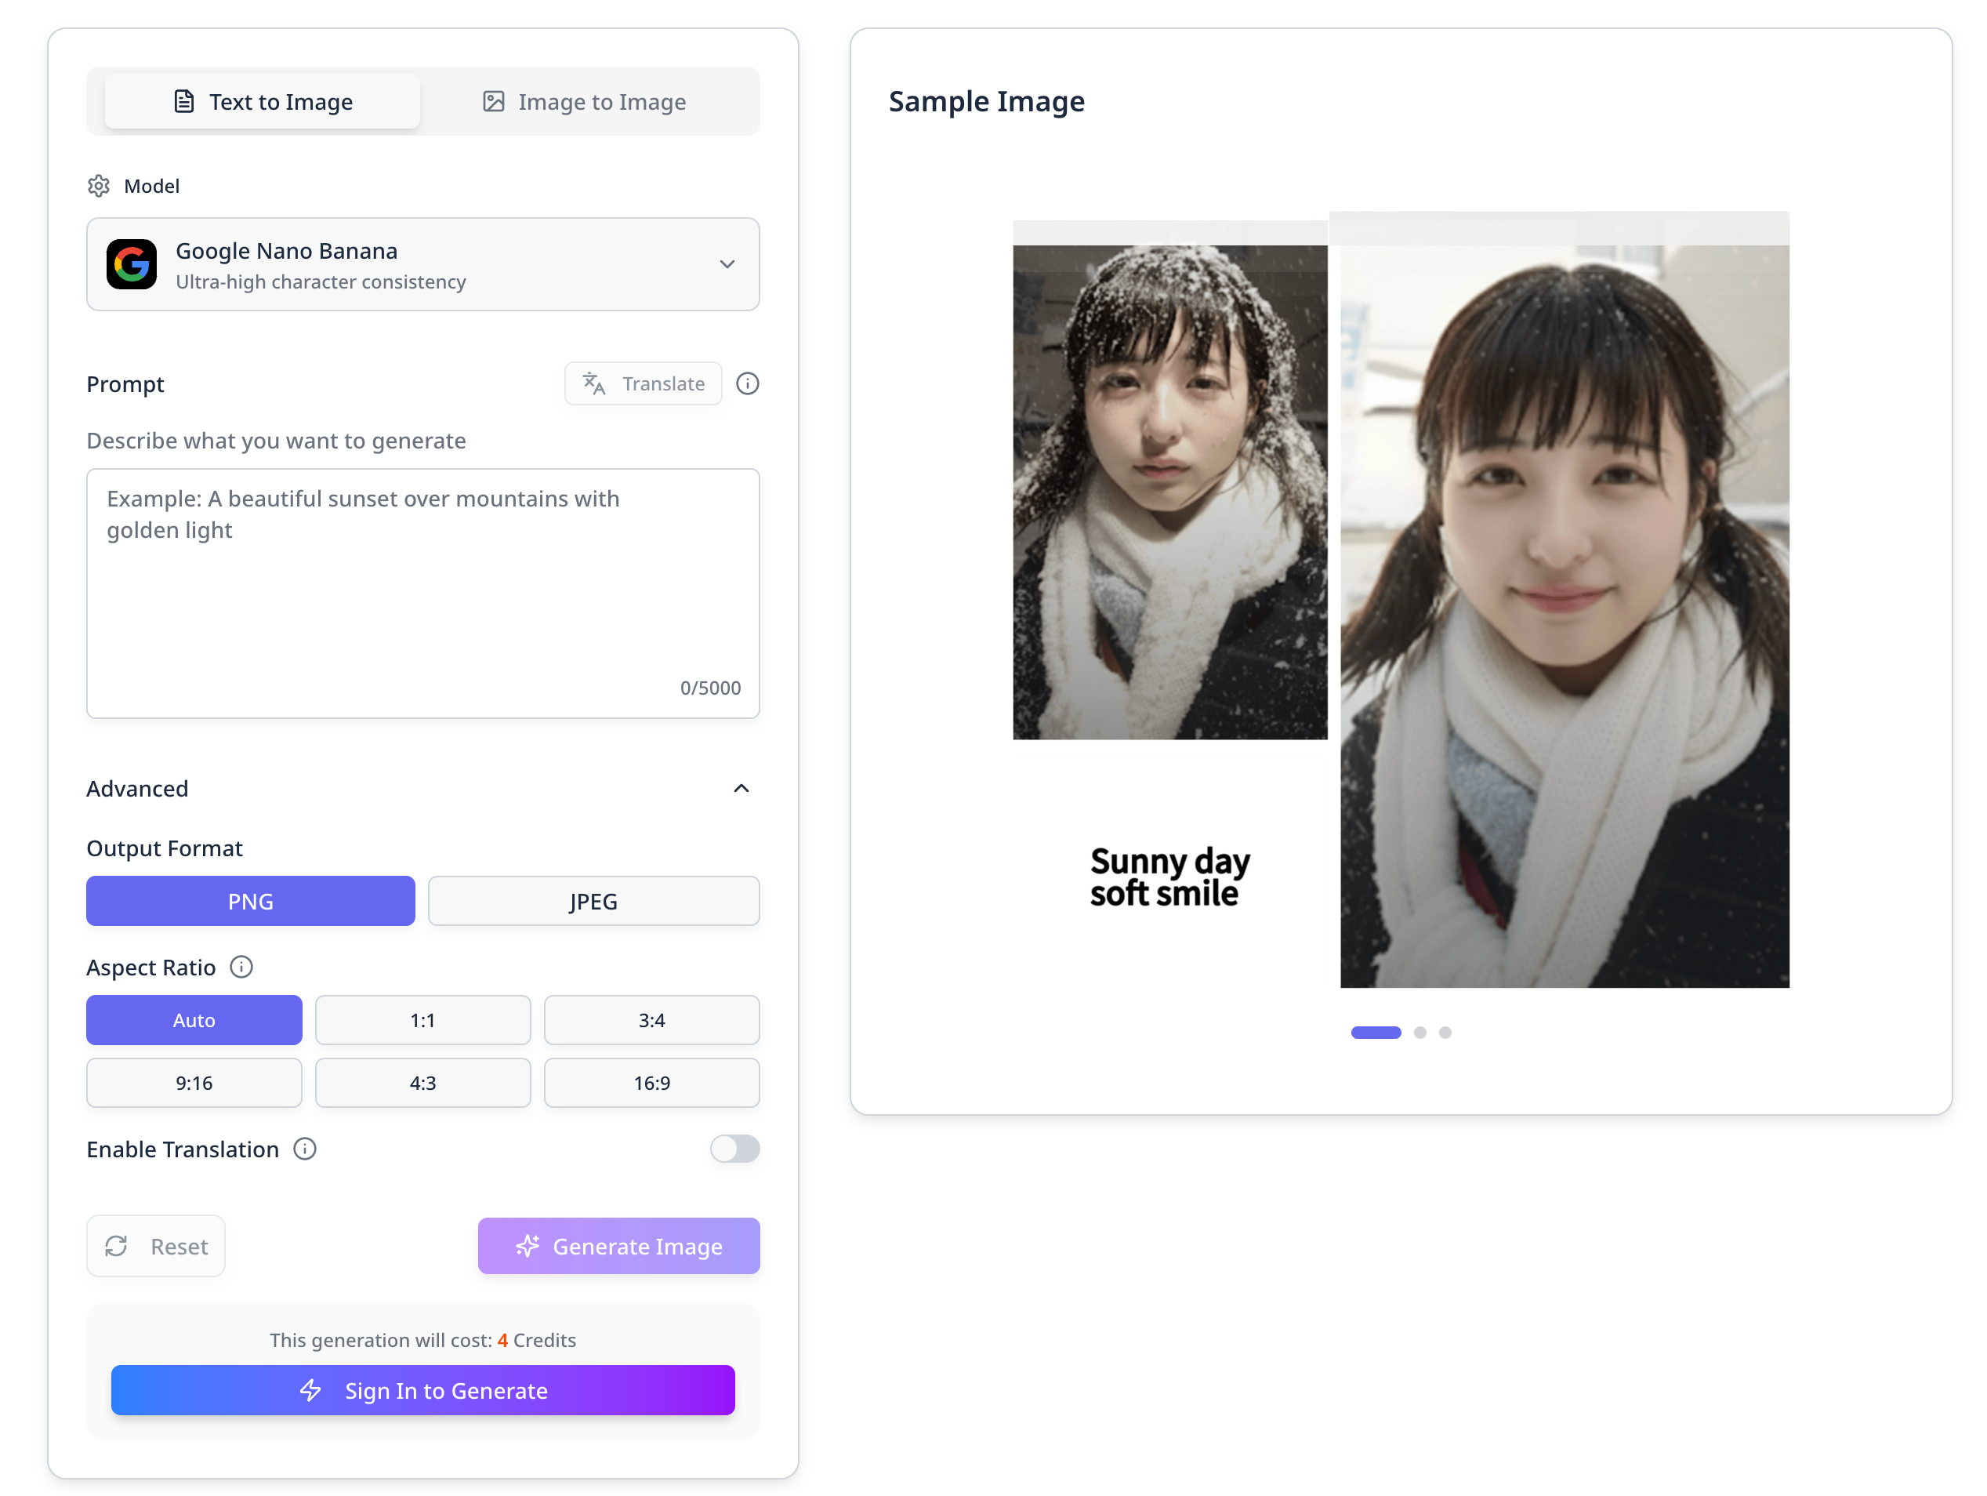
Task: Click the Translate button
Action: click(644, 383)
